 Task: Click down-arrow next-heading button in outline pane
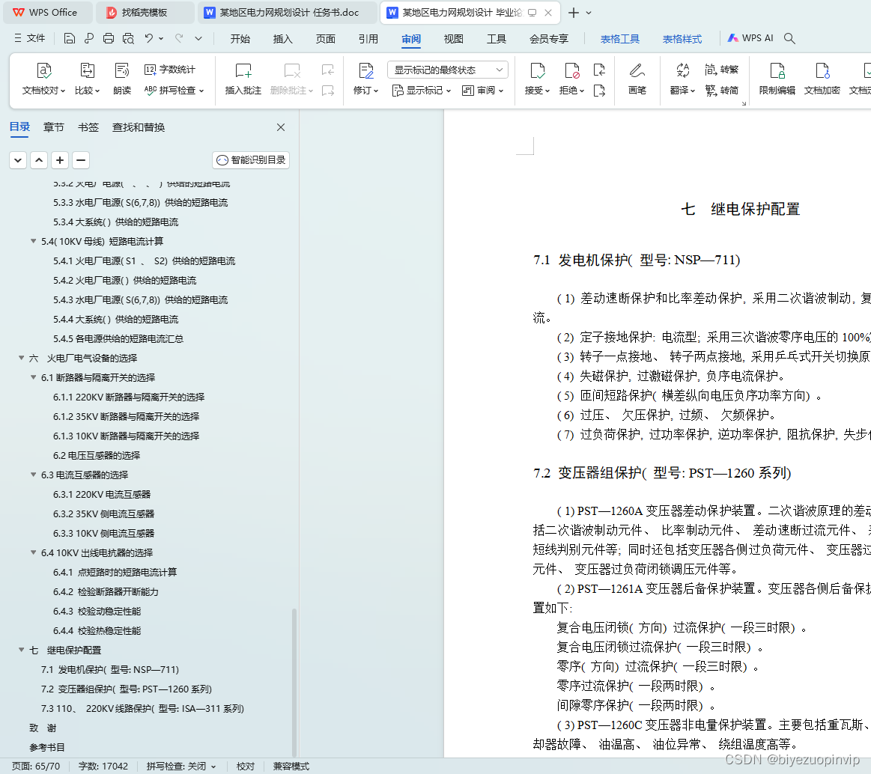pyautogui.click(x=18, y=160)
